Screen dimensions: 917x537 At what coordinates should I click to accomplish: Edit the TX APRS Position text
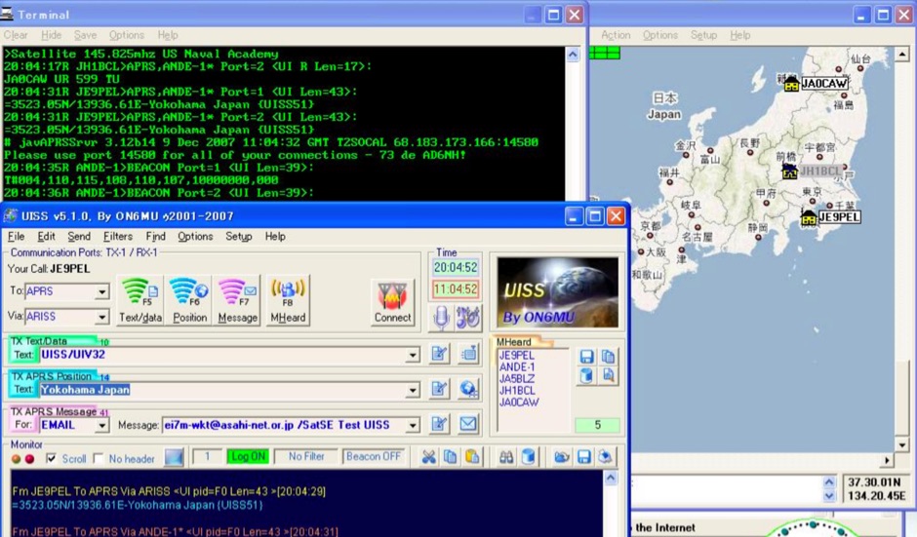[439, 389]
